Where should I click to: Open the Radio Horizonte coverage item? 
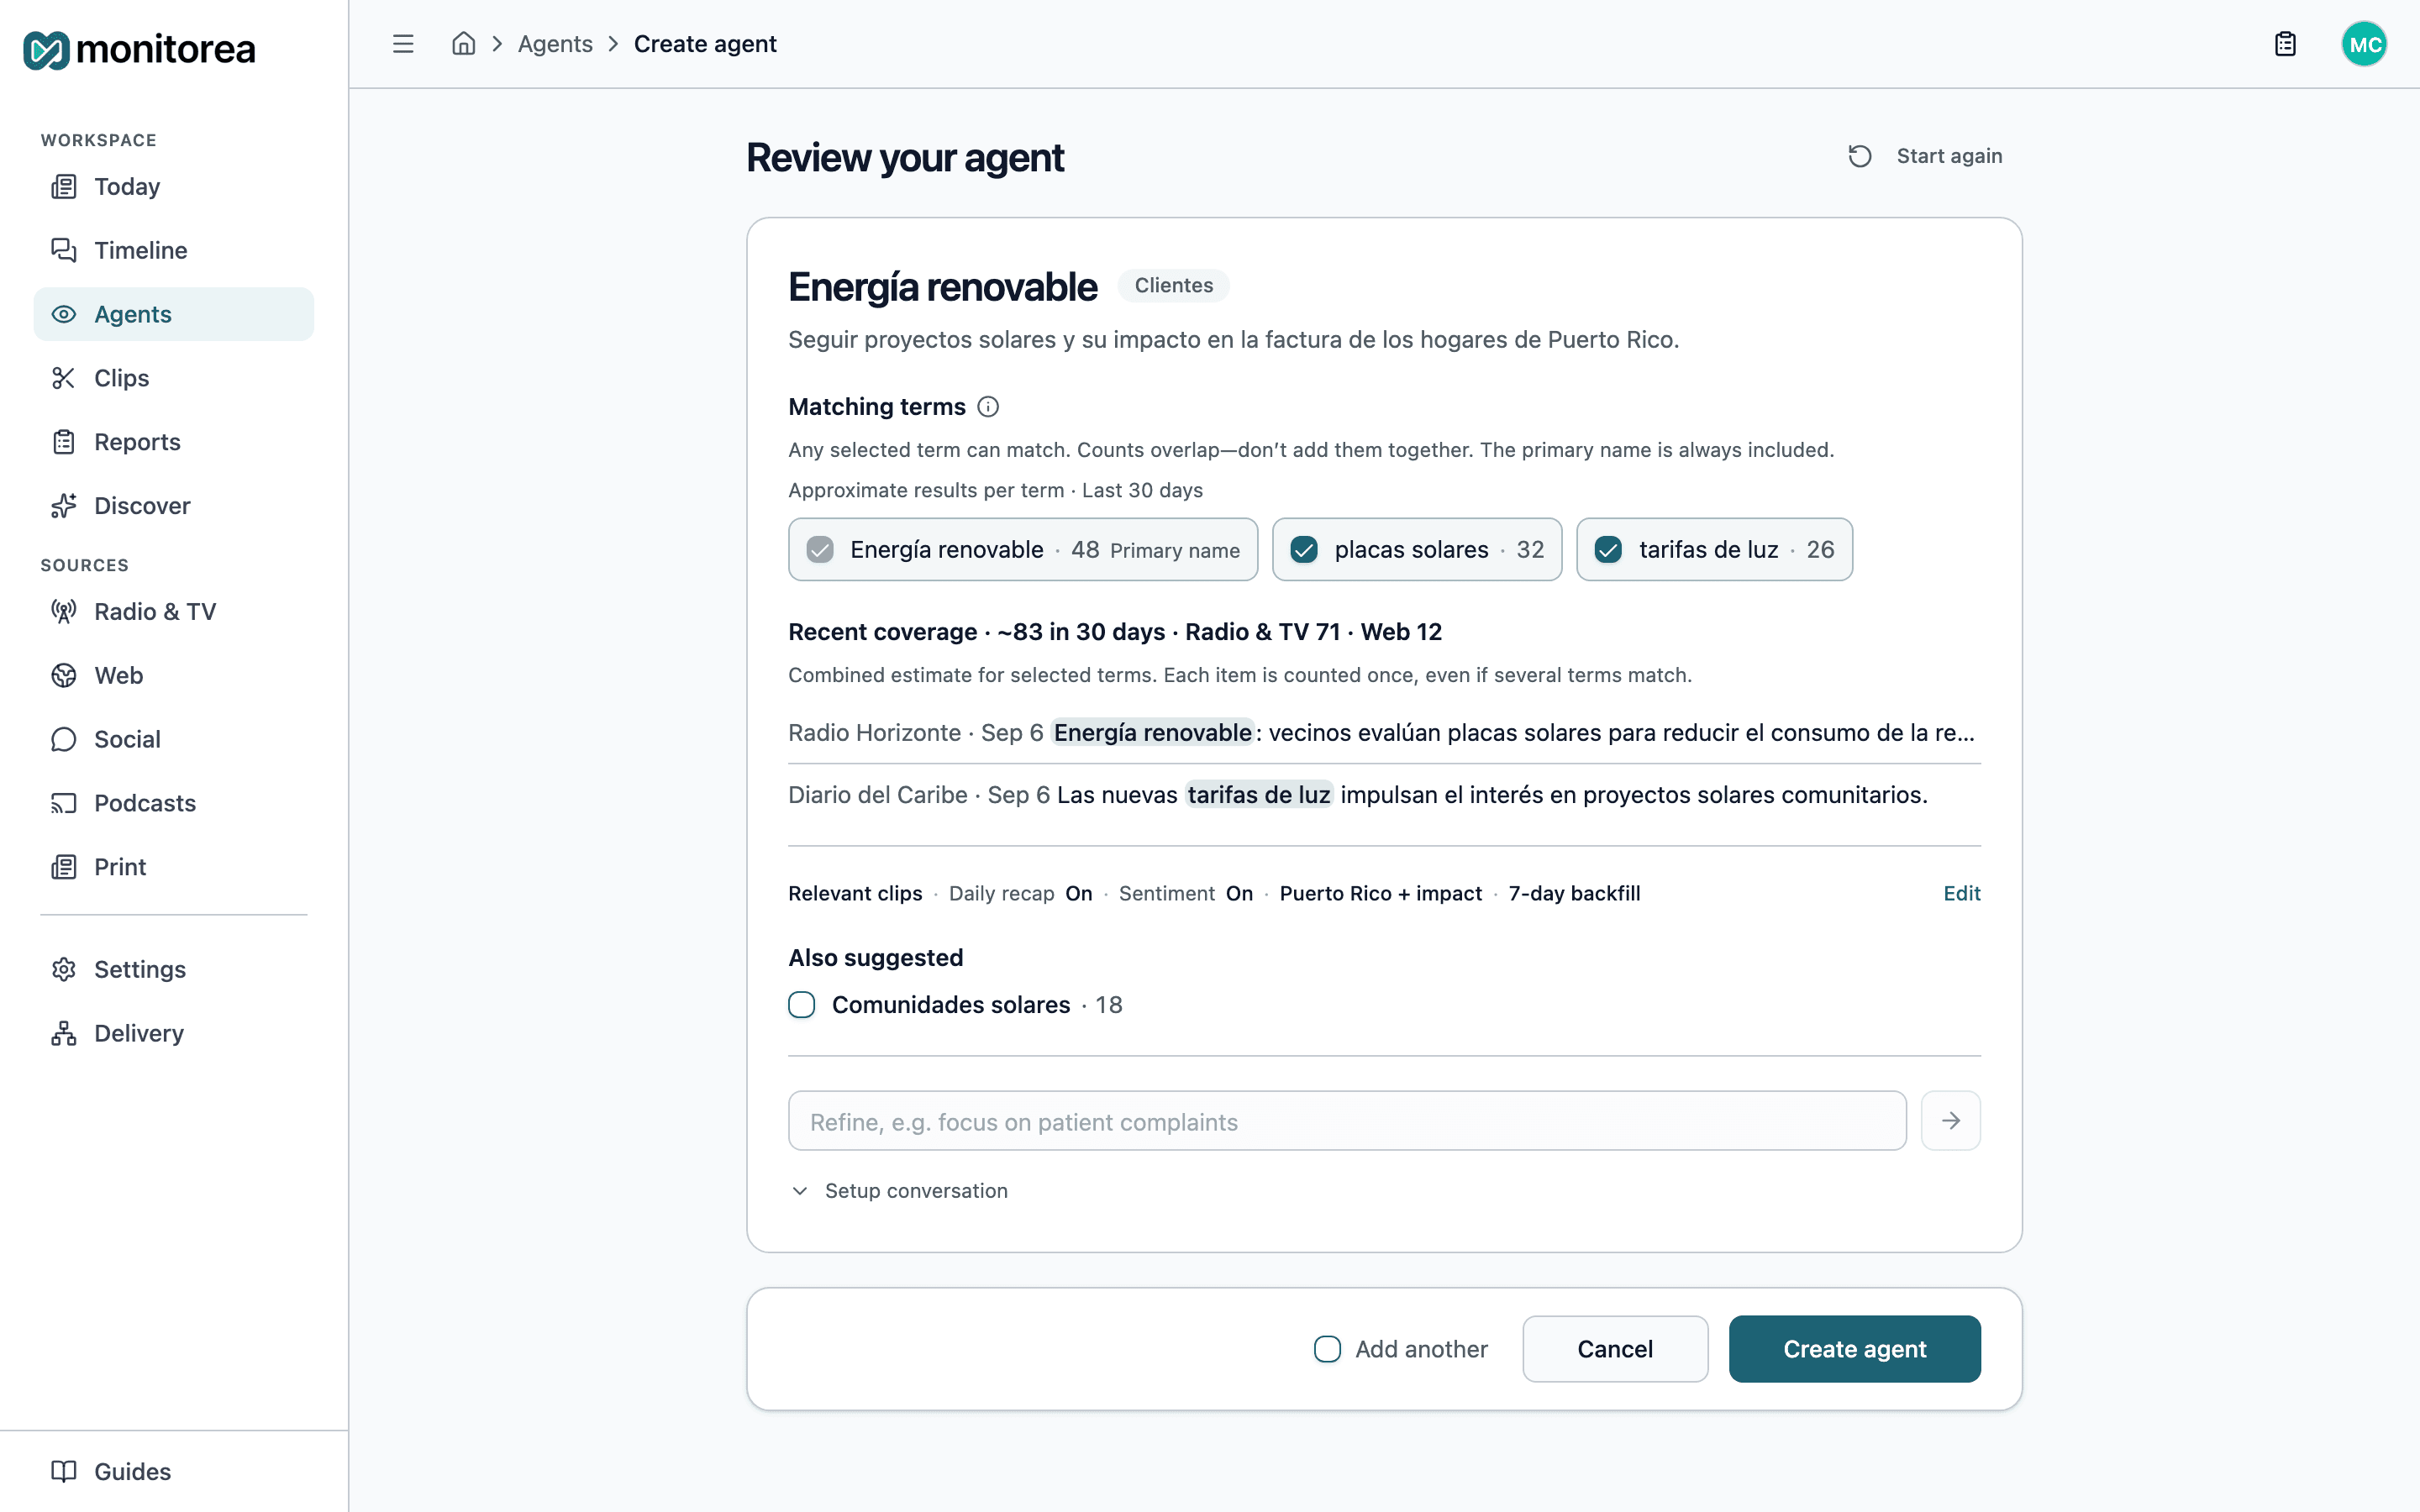tap(1384, 733)
